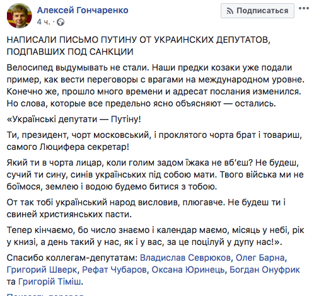Click the quoted line Українські депутати — Путіну
Image resolution: width=314 pixels, height=296 pixels.
(74, 119)
